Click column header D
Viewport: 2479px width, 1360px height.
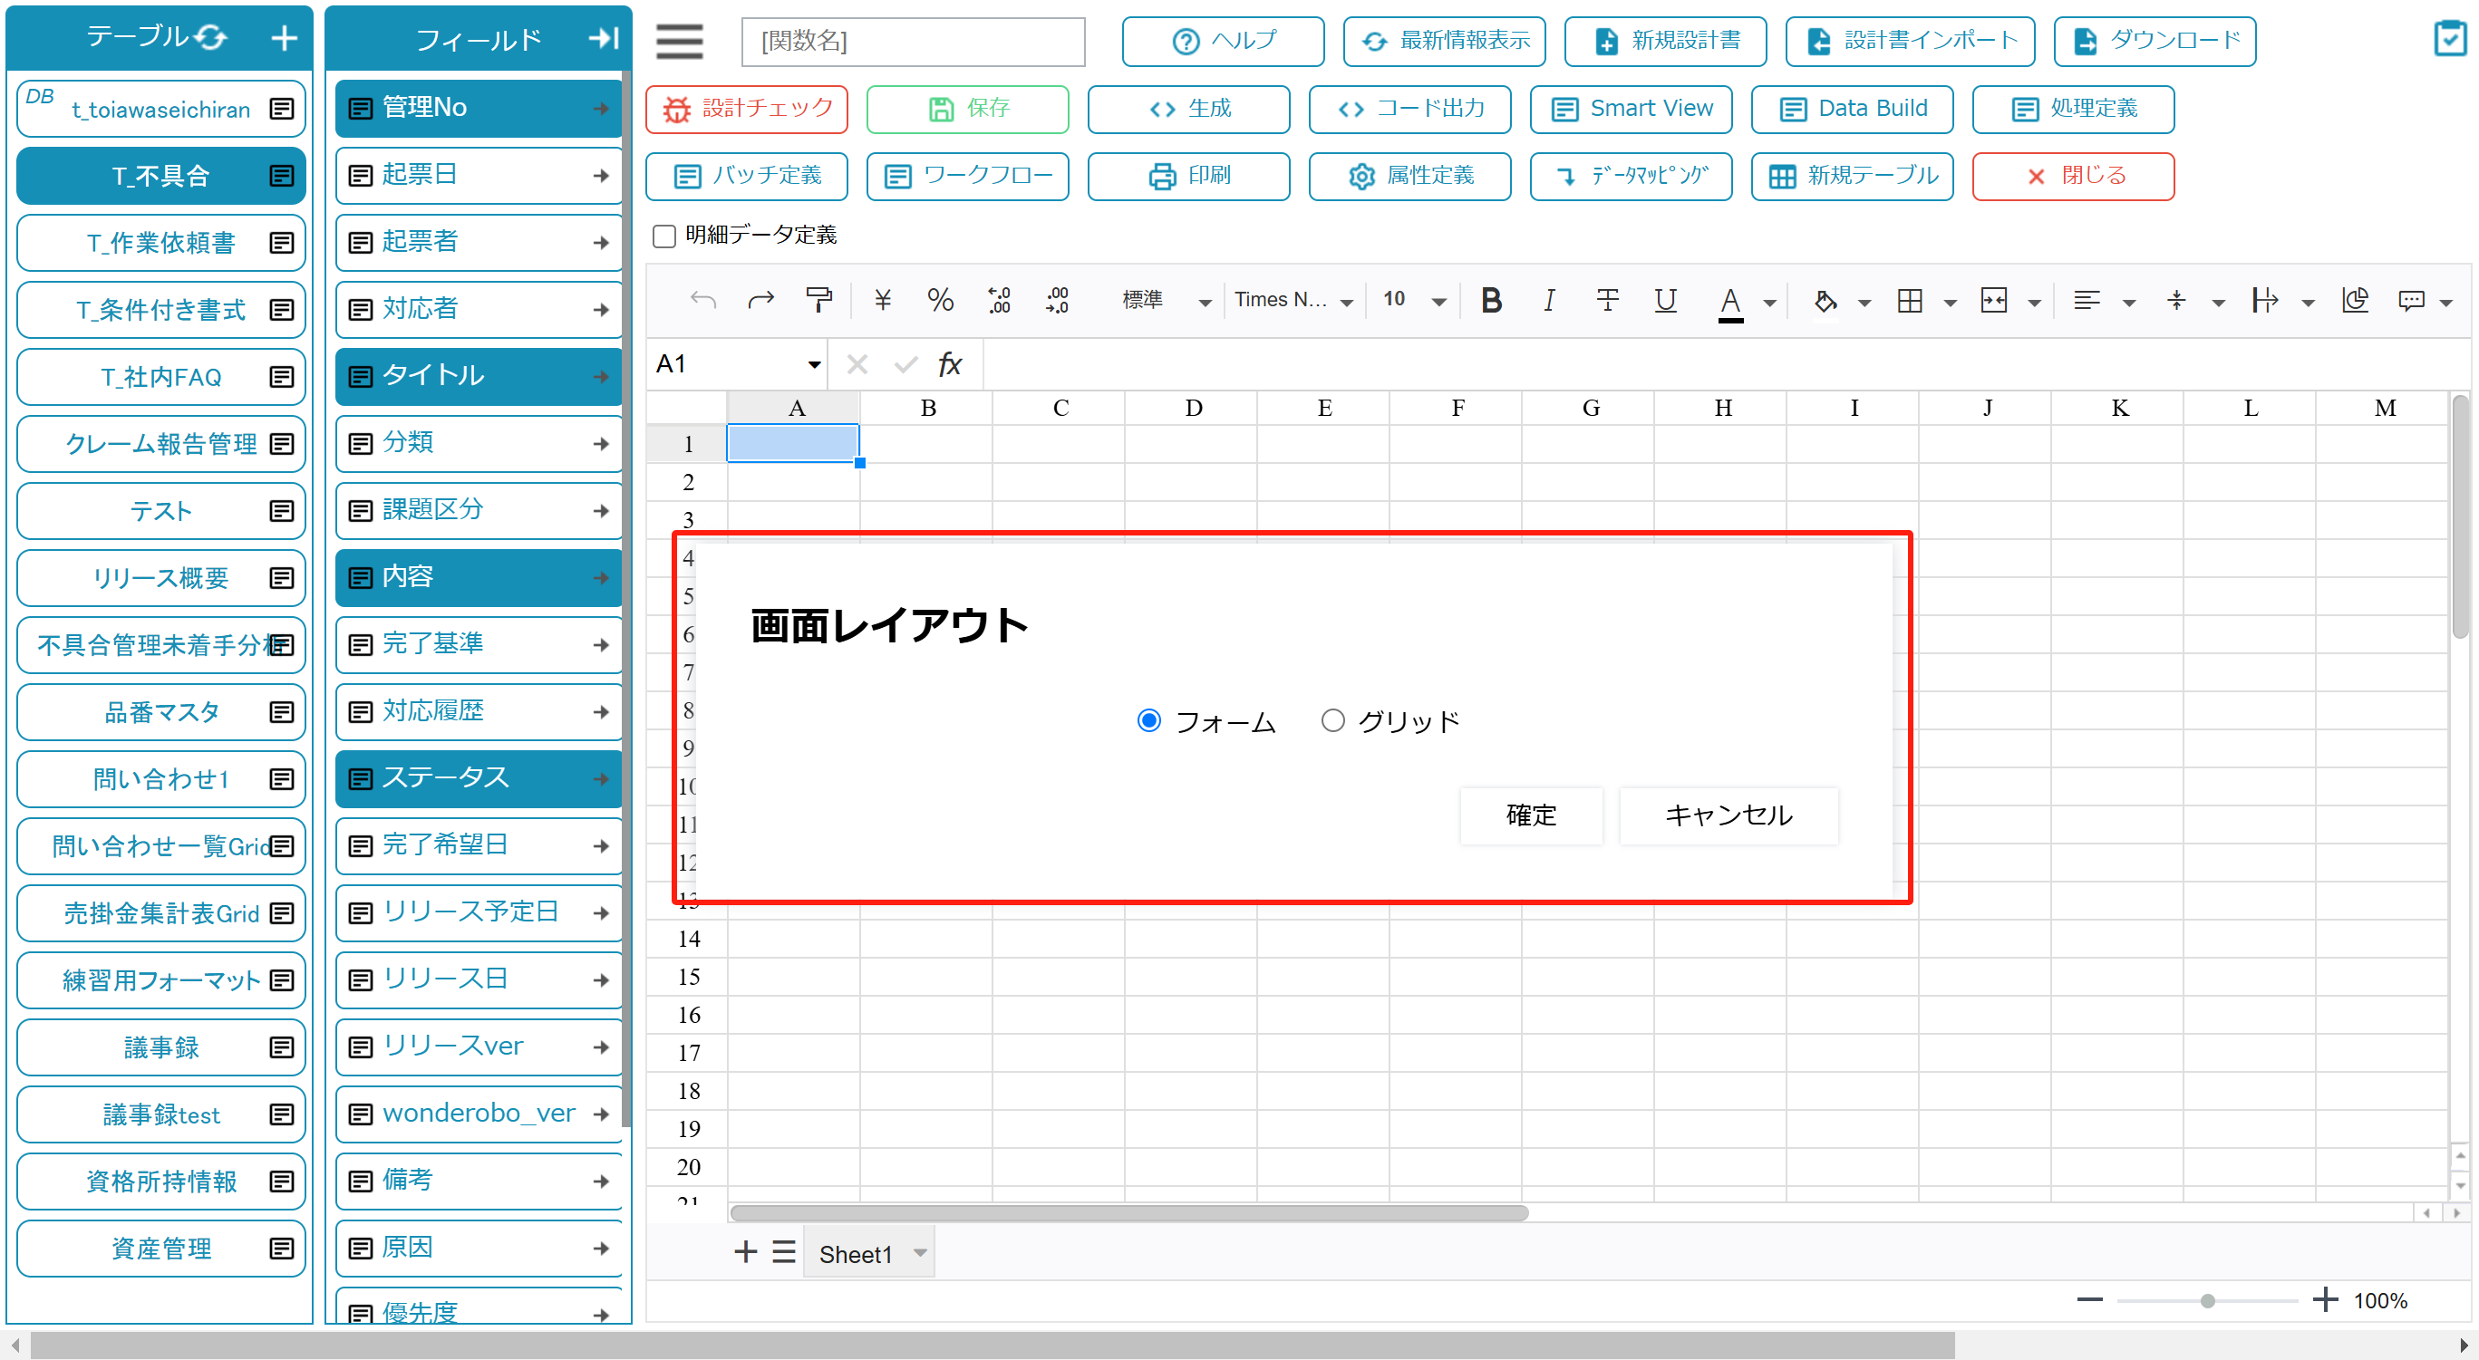click(1192, 408)
